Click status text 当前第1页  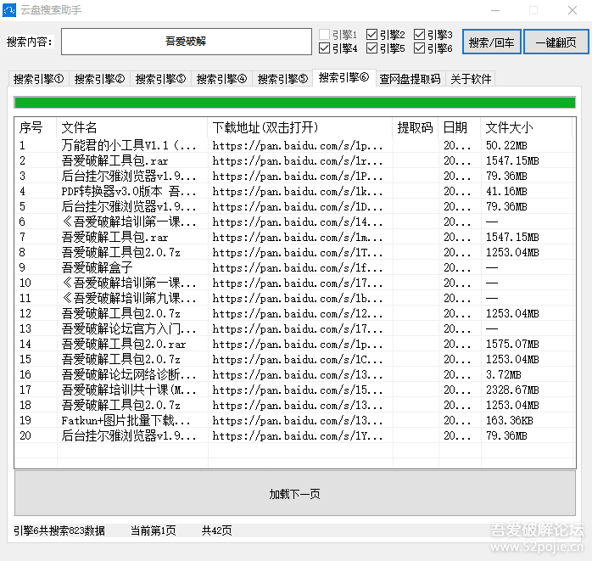click(154, 530)
